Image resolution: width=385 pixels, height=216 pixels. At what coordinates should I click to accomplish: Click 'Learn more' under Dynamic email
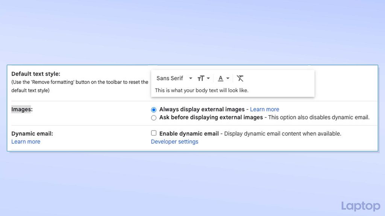(26, 141)
